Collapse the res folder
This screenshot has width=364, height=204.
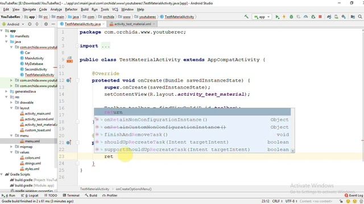coord(6,97)
